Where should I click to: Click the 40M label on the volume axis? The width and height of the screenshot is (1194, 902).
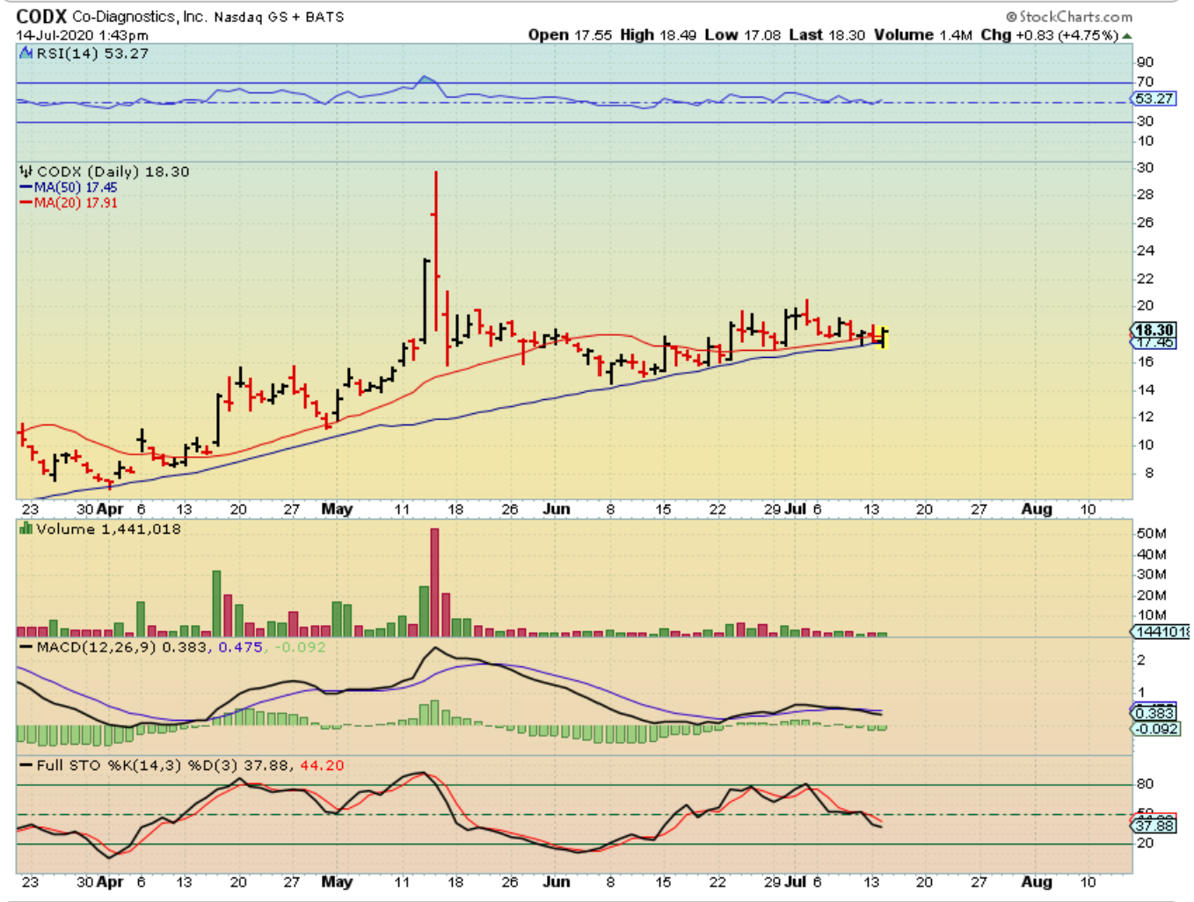pos(1152,555)
